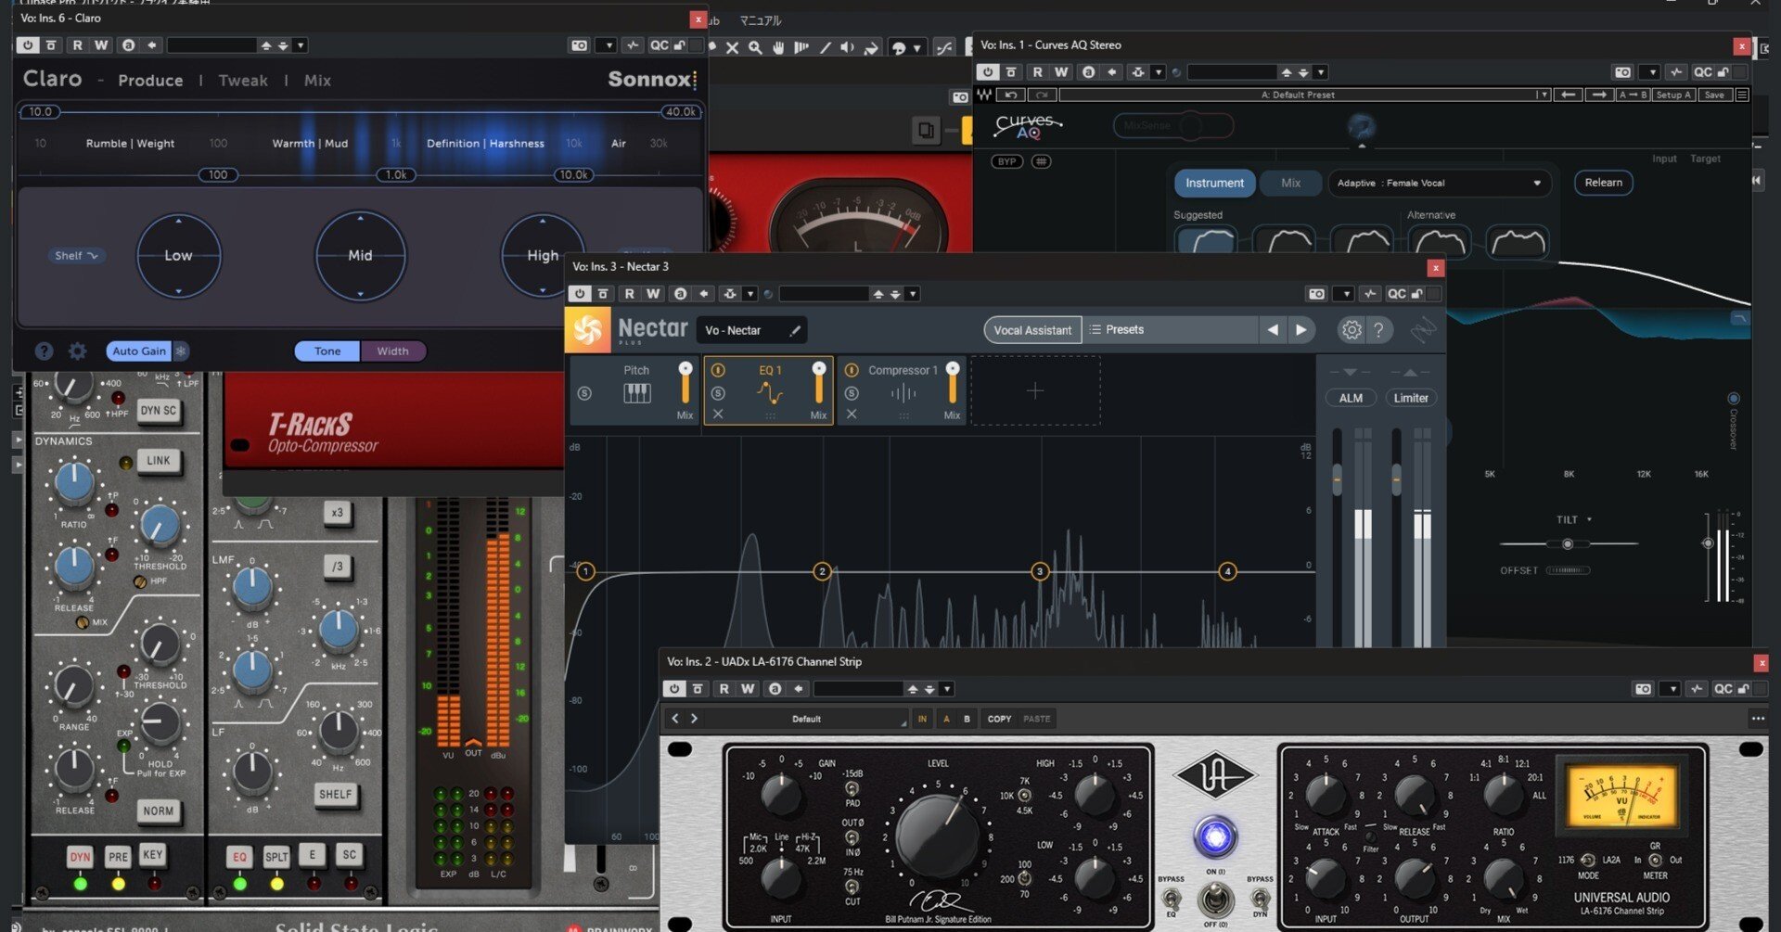This screenshot has width=1781, height=932.
Task: Select the Pitch module keyboard icon
Action: point(636,393)
